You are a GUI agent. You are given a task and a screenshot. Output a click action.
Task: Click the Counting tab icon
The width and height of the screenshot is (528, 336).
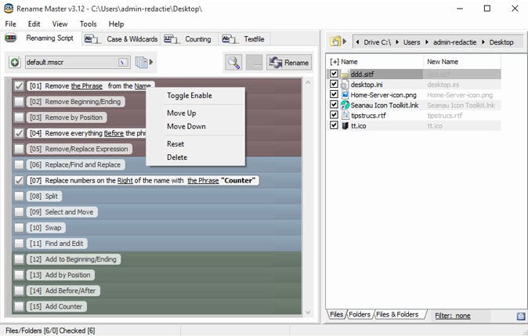[x=172, y=39]
